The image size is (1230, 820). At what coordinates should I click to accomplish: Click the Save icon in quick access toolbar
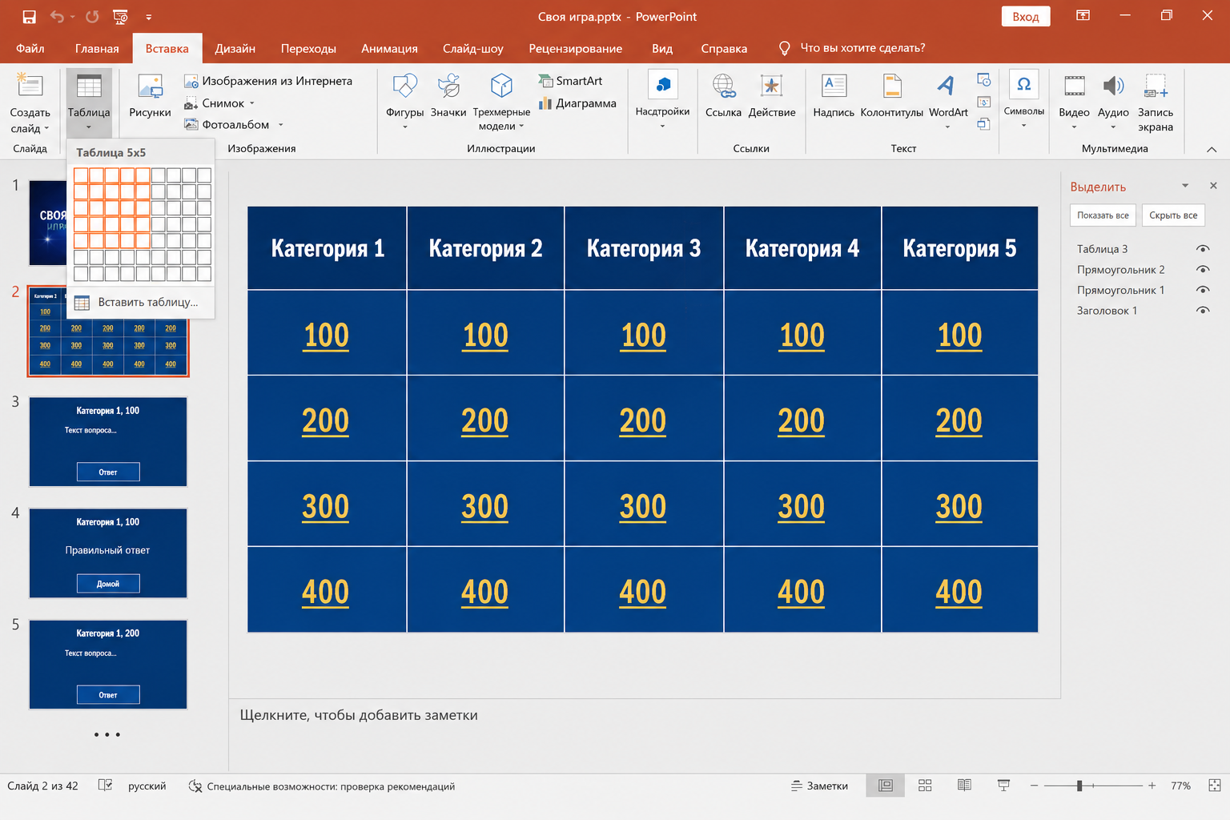coord(30,17)
